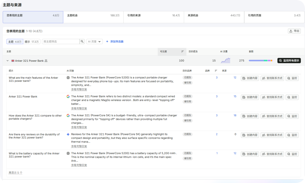The width and height of the screenshot is (305, 183).
Task: Click source count 15 in Anker 321 Power Bank row
Action: [235, 96]
